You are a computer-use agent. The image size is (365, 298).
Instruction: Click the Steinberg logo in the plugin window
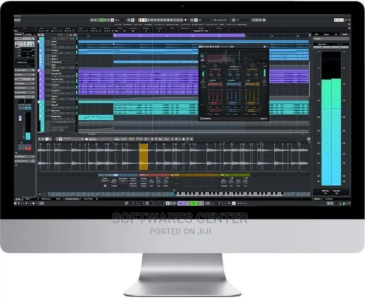tap(205, 118)
